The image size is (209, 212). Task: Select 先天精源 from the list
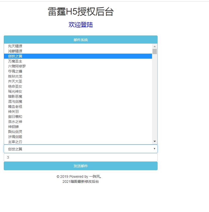point(15,46)
